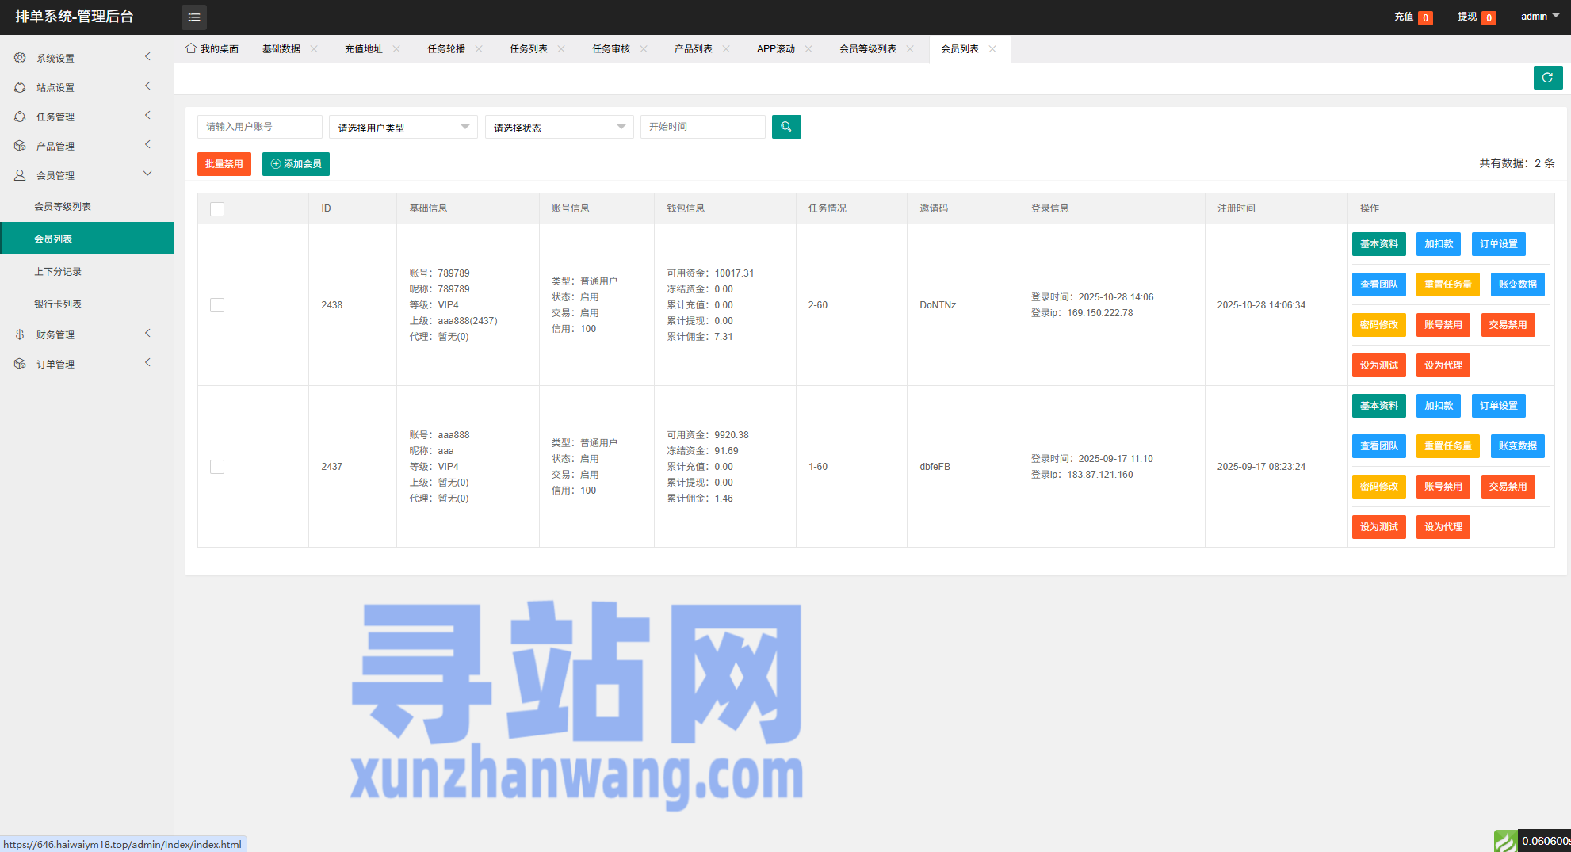Check the box for member ID 2437
This screenshot has height=852, width=1571.
point(217,467)
